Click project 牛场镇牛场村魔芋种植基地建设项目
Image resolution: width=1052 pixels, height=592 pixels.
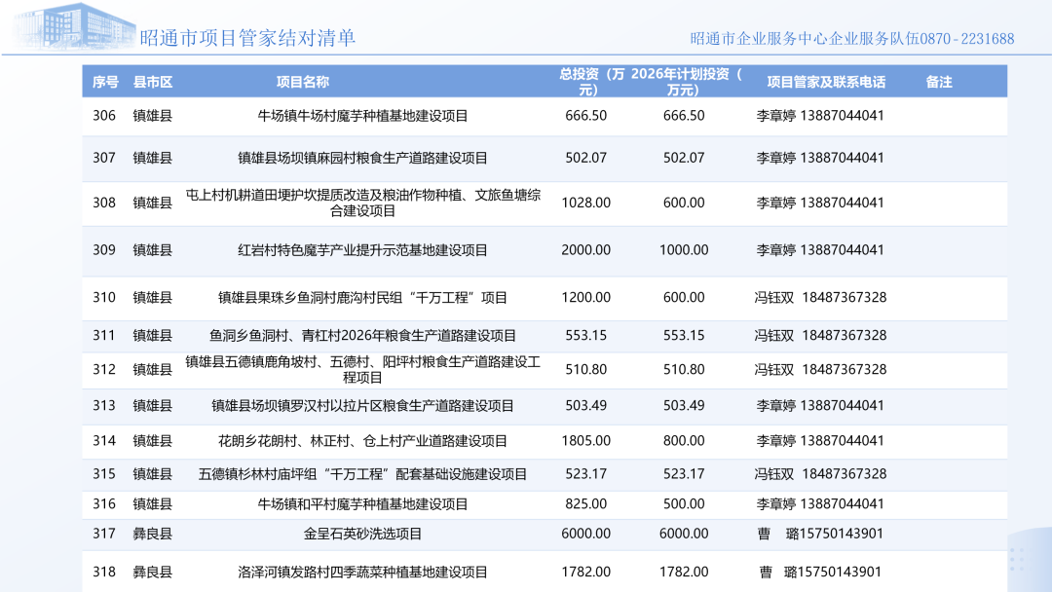[x=362, y=115]
